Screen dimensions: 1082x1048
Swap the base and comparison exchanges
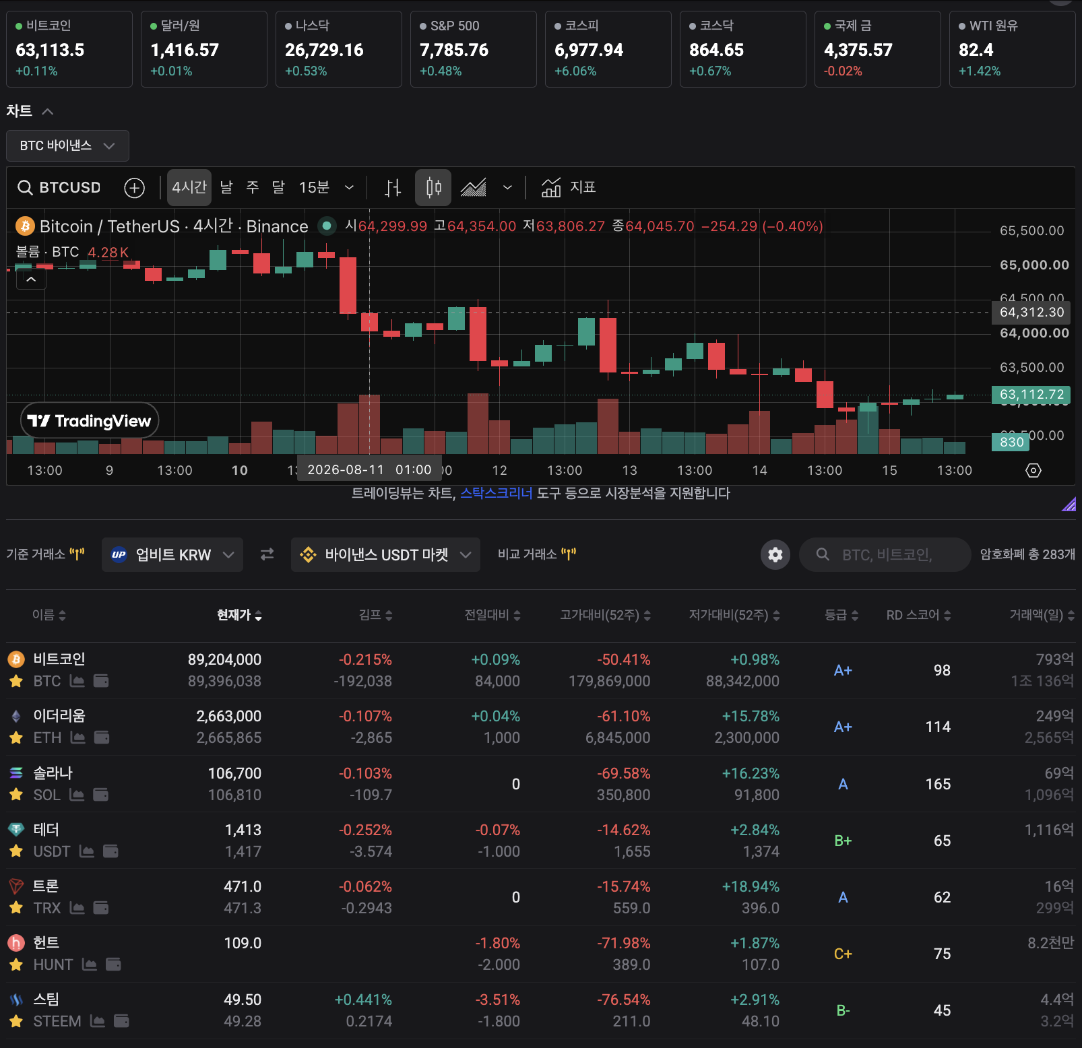pos(267,554)
